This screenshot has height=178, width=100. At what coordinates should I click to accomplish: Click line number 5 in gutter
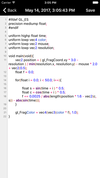coord(6,36)
